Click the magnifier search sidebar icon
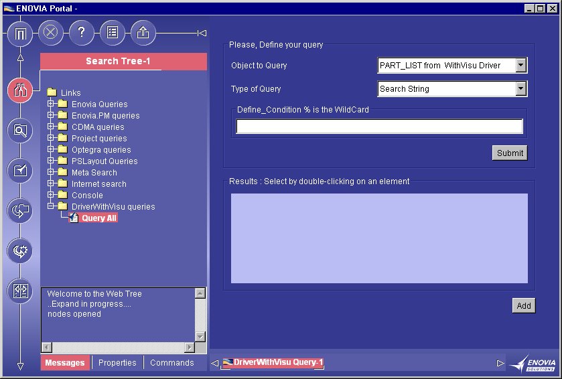The width and height of the screenshot is (562, 379). click(x=20, y=131)
